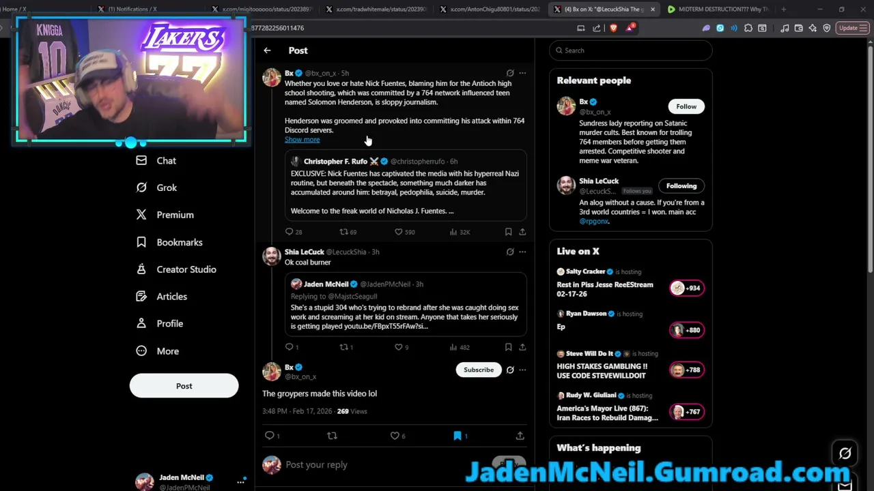Open Bookmarks in sidebar

pos(169,242)
